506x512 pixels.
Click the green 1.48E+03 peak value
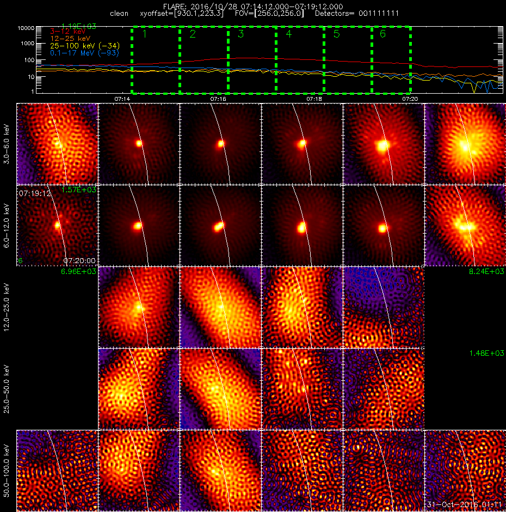point(486,353)
